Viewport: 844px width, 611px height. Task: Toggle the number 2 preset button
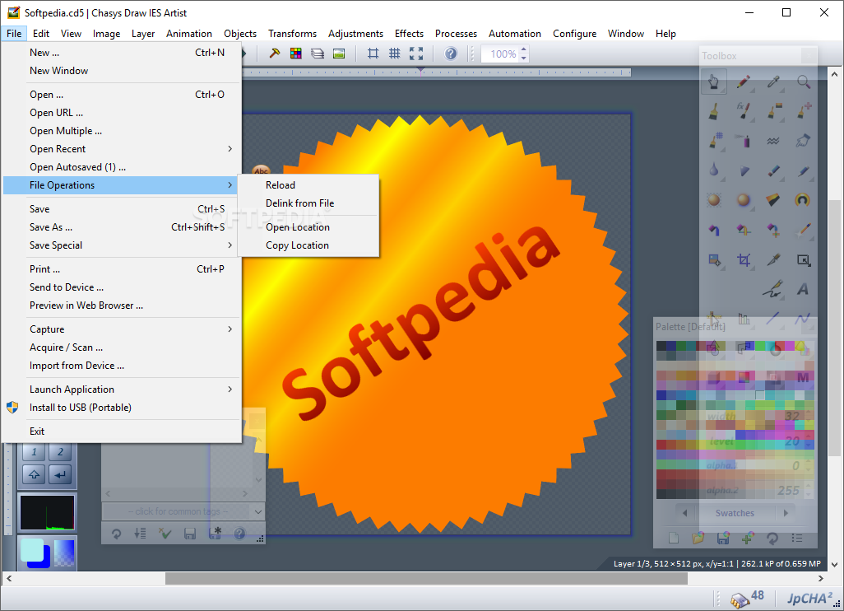coord(60,452)
